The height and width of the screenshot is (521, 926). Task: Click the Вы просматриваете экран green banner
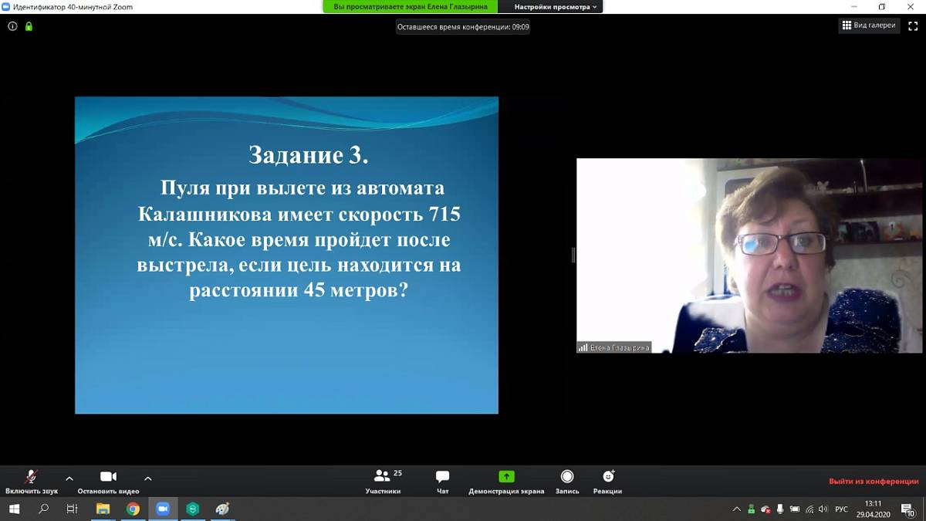411,7
